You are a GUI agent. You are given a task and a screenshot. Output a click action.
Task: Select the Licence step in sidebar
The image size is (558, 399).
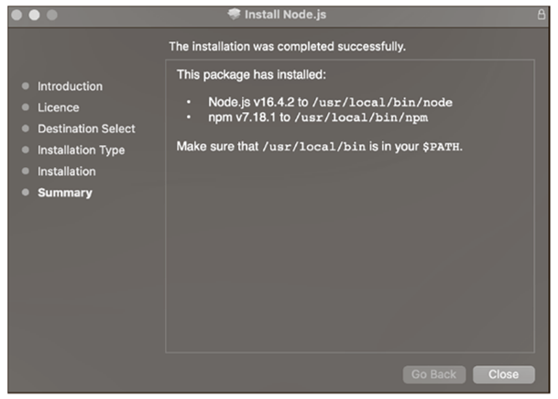[x=58, y=107]
